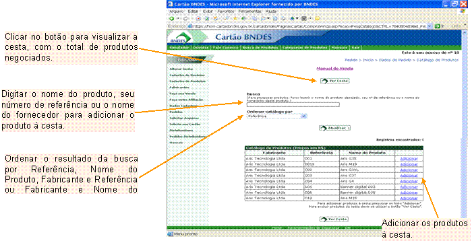Open the Ajuda menu
Viewport: 472px width, 243px height.
[x=271, y=11]
